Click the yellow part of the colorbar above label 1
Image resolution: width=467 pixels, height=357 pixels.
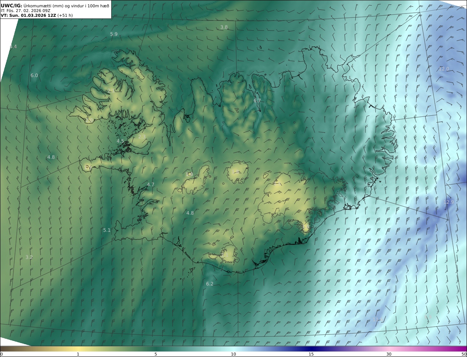pos(78,349)
